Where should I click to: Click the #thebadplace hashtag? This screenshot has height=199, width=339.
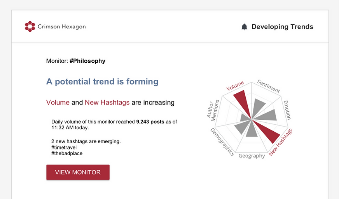tap(67, 153)
